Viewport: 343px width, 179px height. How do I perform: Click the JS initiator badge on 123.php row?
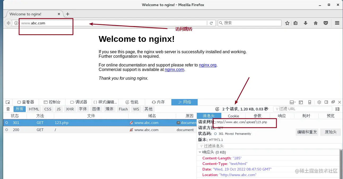click(178, 123)
